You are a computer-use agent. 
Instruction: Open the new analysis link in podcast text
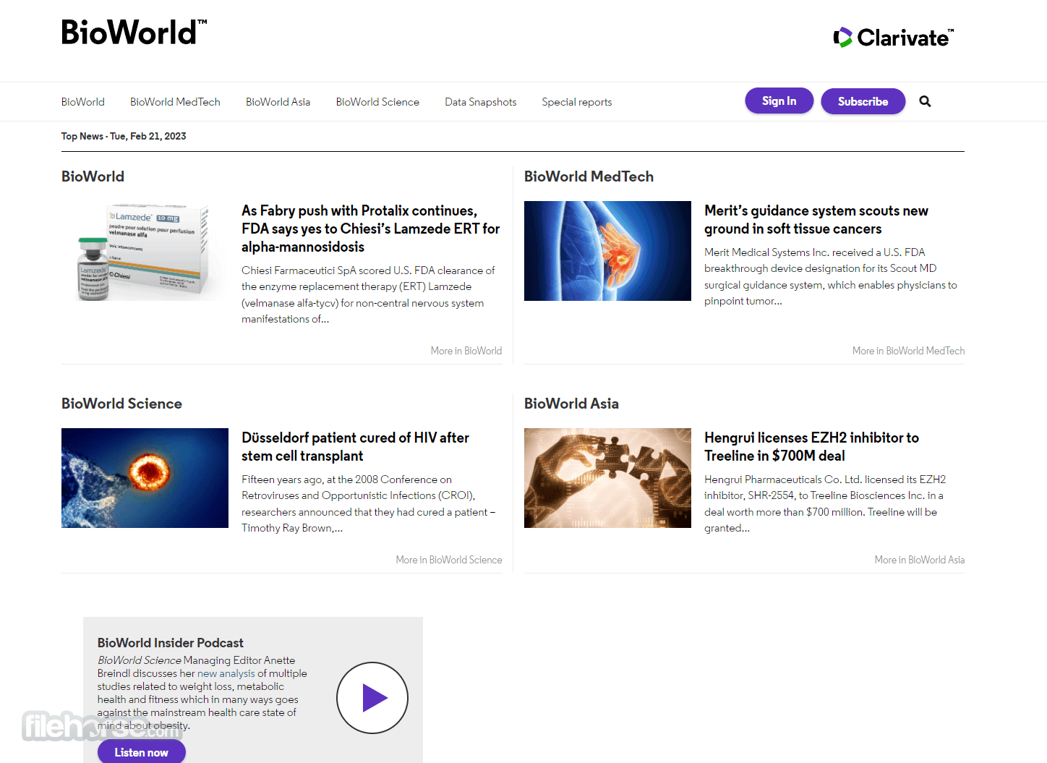click(226, 673)
